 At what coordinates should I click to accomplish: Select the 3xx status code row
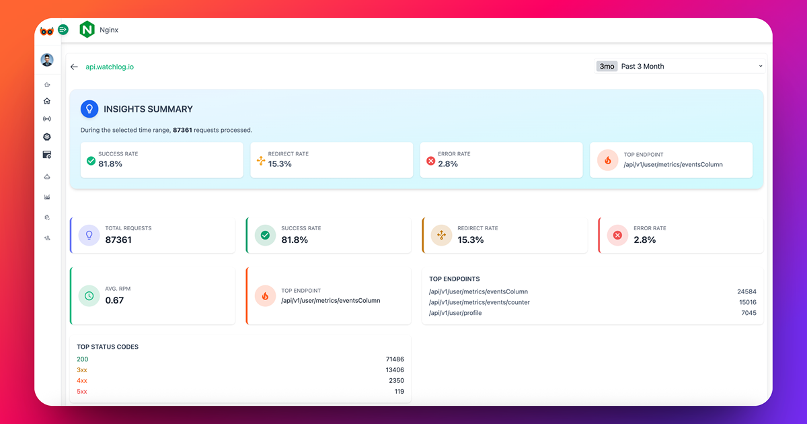tap(240, 370)
